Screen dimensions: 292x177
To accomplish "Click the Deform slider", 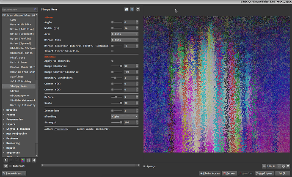I will point(116,97).
